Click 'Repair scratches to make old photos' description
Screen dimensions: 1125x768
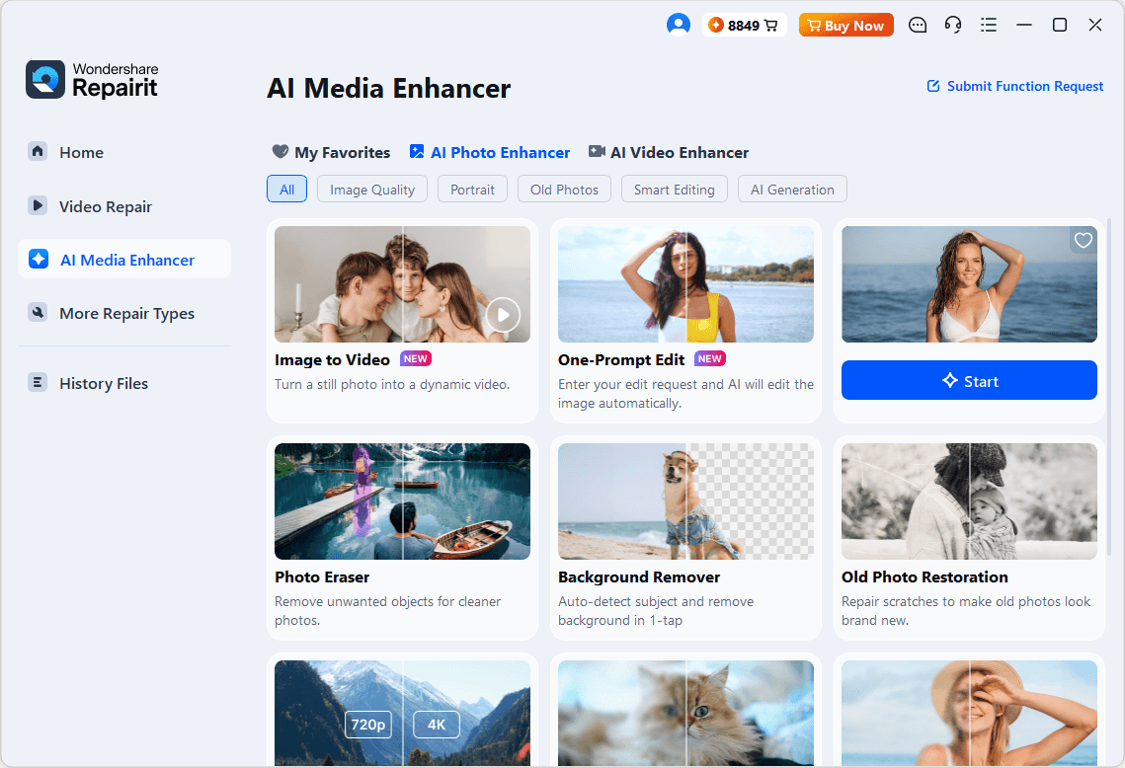tap(966, 611)
